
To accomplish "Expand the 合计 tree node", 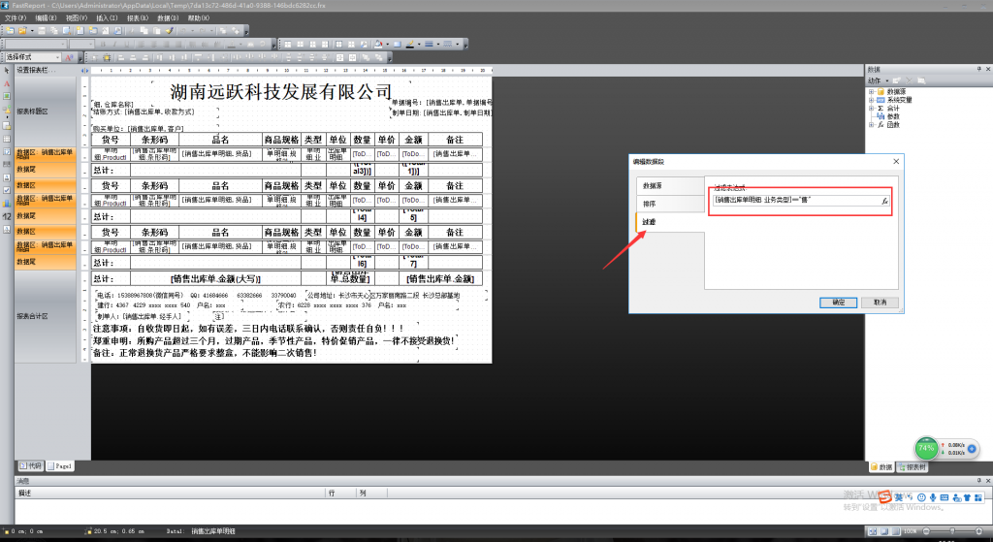I will pos(872,109).
